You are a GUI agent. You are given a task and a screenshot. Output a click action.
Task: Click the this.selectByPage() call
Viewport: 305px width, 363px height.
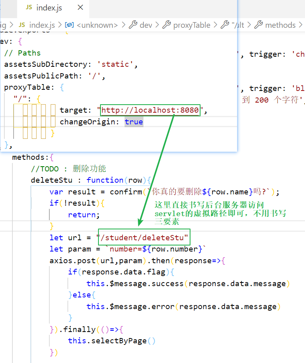[111, 340]
